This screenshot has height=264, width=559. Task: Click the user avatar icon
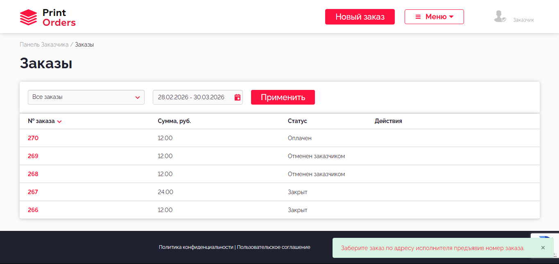(x=500, y=16)
